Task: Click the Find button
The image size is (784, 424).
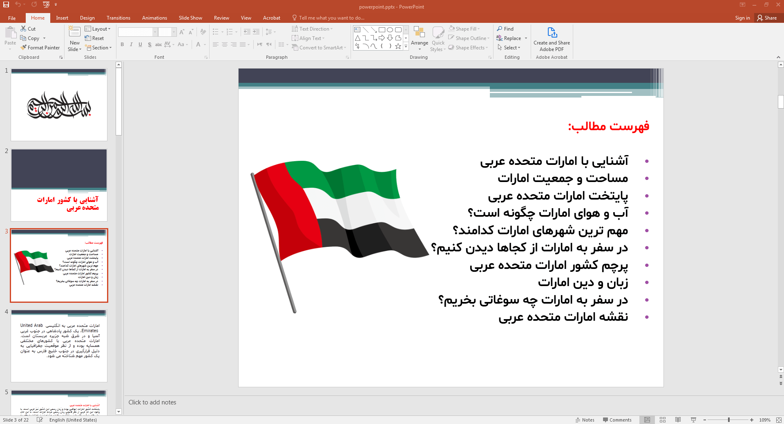Action: [x=505, y=29]
